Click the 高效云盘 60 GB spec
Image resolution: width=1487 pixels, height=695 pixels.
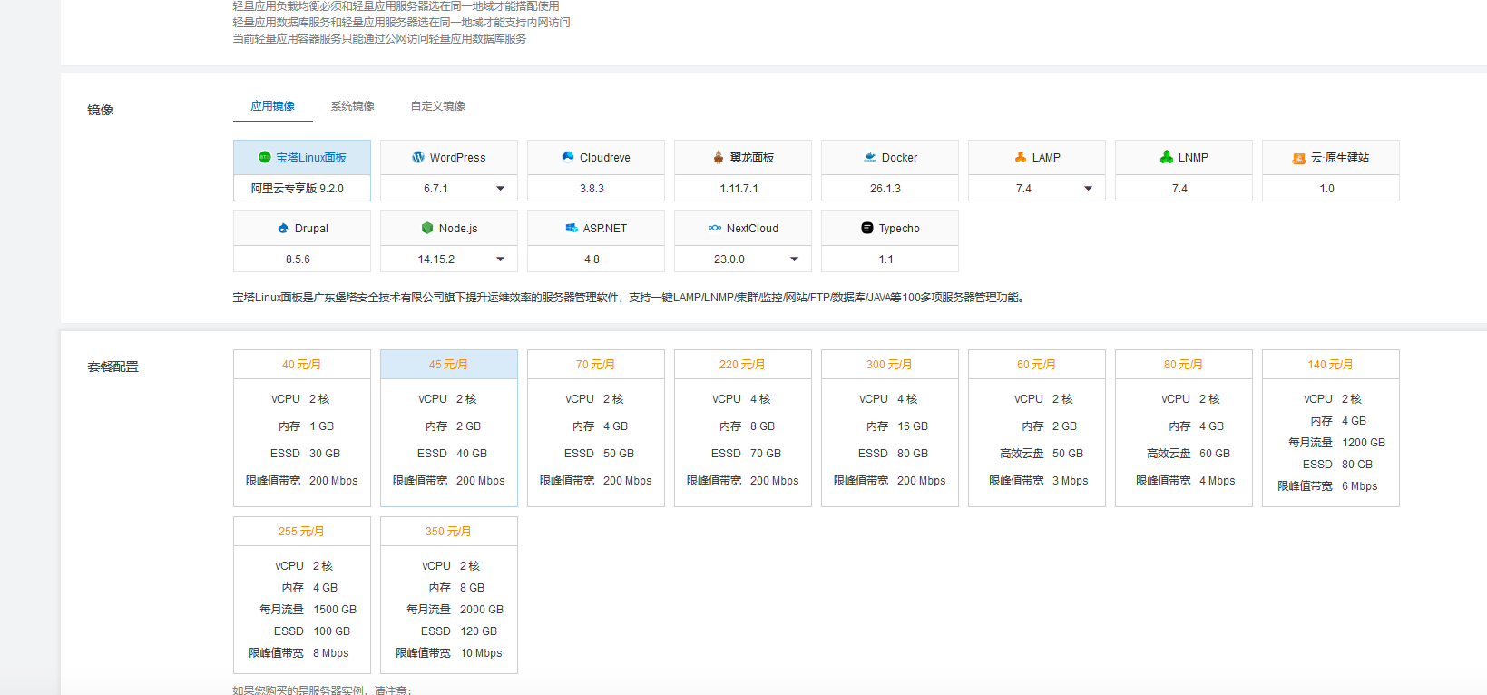click(x=1189, y=454)
